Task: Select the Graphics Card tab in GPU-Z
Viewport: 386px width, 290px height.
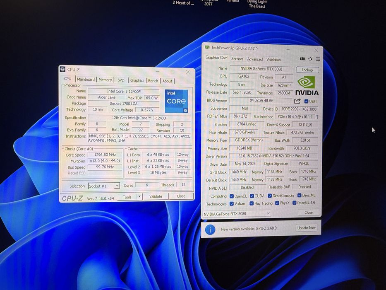Action: point(216,58)
